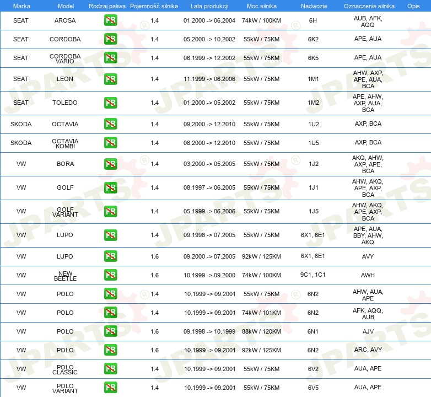Click the 1M1 body code cell
The width and height of the screenshot is (431, 397).
[x=313, y=79]
